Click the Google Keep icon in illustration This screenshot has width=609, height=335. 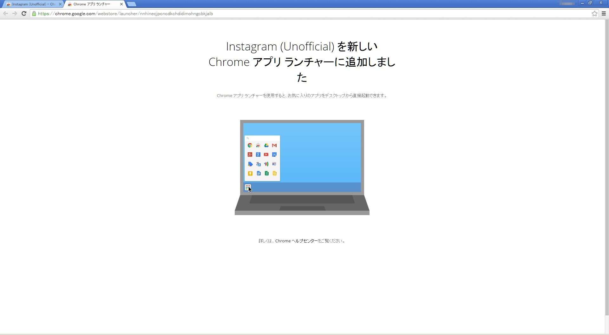250,173
